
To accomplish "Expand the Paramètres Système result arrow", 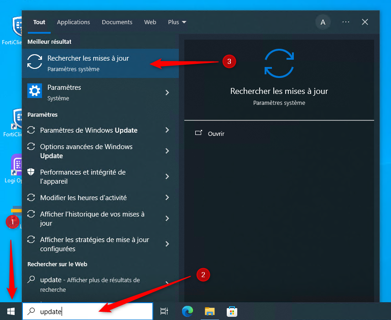I will [x=167, y=93].
